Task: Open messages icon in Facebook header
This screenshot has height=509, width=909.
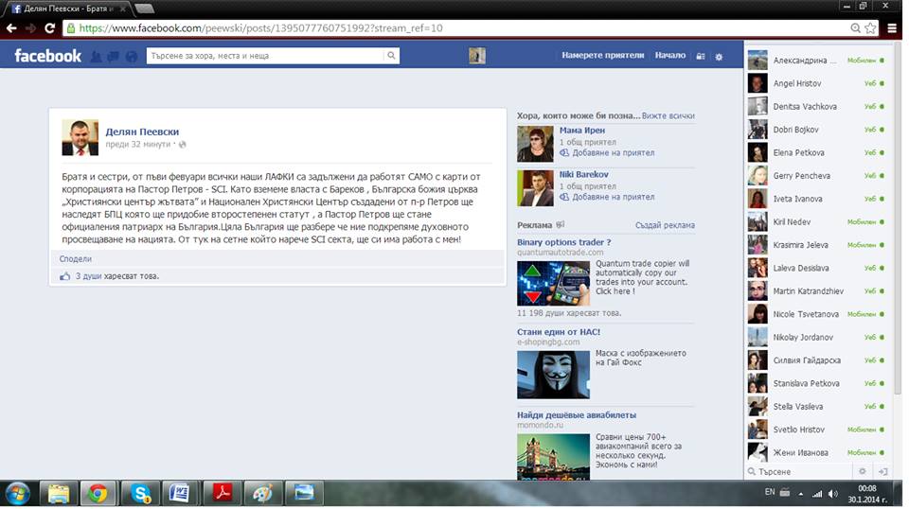Action: [x=114, y=56]
